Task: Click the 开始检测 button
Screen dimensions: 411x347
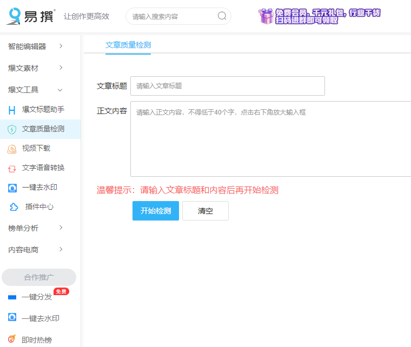Action: tap(156, 211)
